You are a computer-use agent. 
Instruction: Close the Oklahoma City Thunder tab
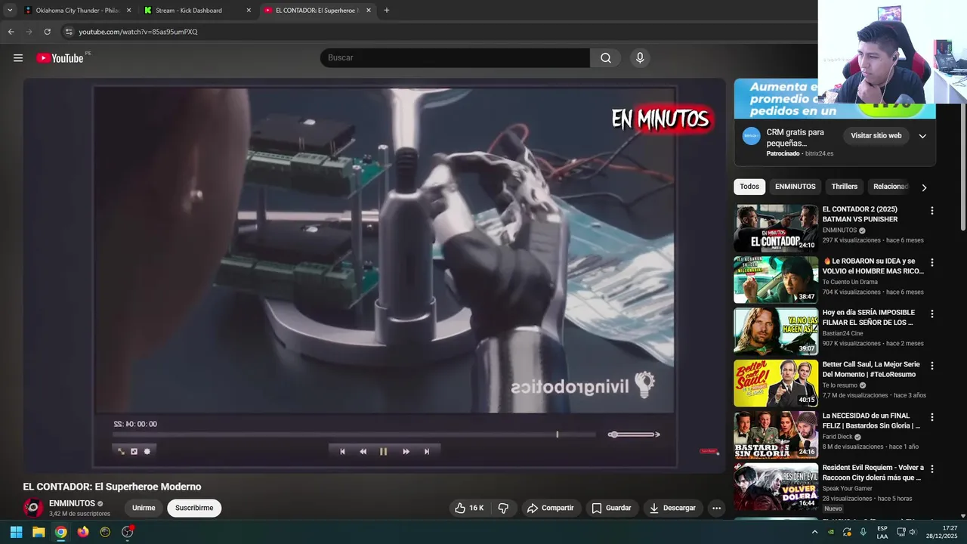[x=128, y=11]
